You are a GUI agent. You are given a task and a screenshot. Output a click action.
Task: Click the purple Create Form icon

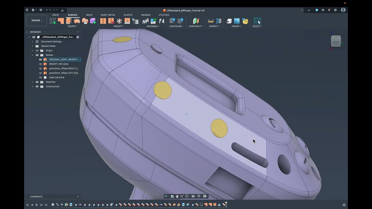93,21
